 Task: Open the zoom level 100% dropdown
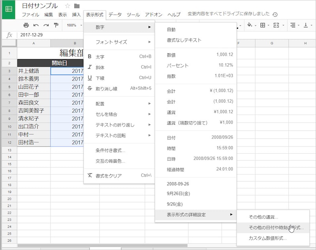[x=73, y=25]
